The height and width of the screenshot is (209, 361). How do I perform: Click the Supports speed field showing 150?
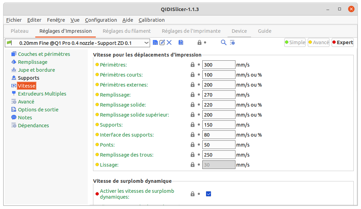[219, 125]
